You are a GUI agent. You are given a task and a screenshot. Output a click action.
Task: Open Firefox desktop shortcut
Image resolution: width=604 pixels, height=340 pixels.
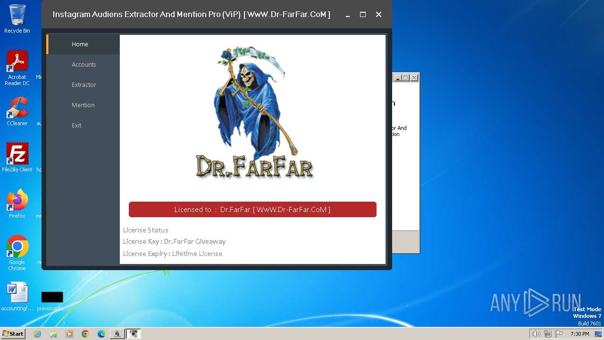17,204
